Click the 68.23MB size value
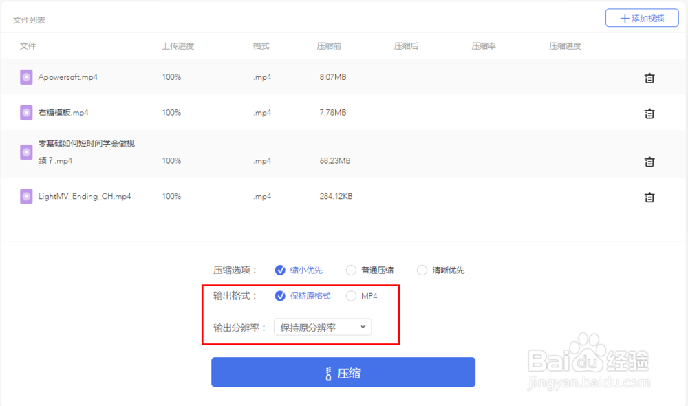Image resolution: width=688 pixels, height=406 pixels. [335, 161]
